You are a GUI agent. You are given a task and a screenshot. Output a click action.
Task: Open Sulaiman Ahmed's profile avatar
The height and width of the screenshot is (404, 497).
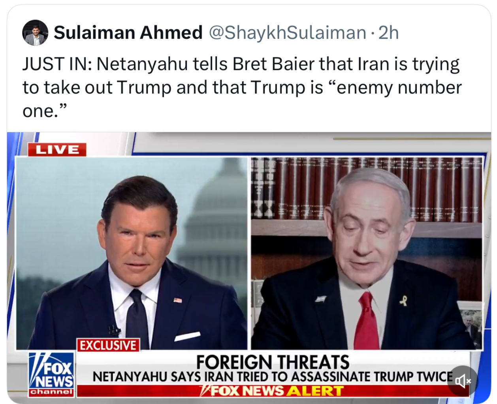pos(35,33)
